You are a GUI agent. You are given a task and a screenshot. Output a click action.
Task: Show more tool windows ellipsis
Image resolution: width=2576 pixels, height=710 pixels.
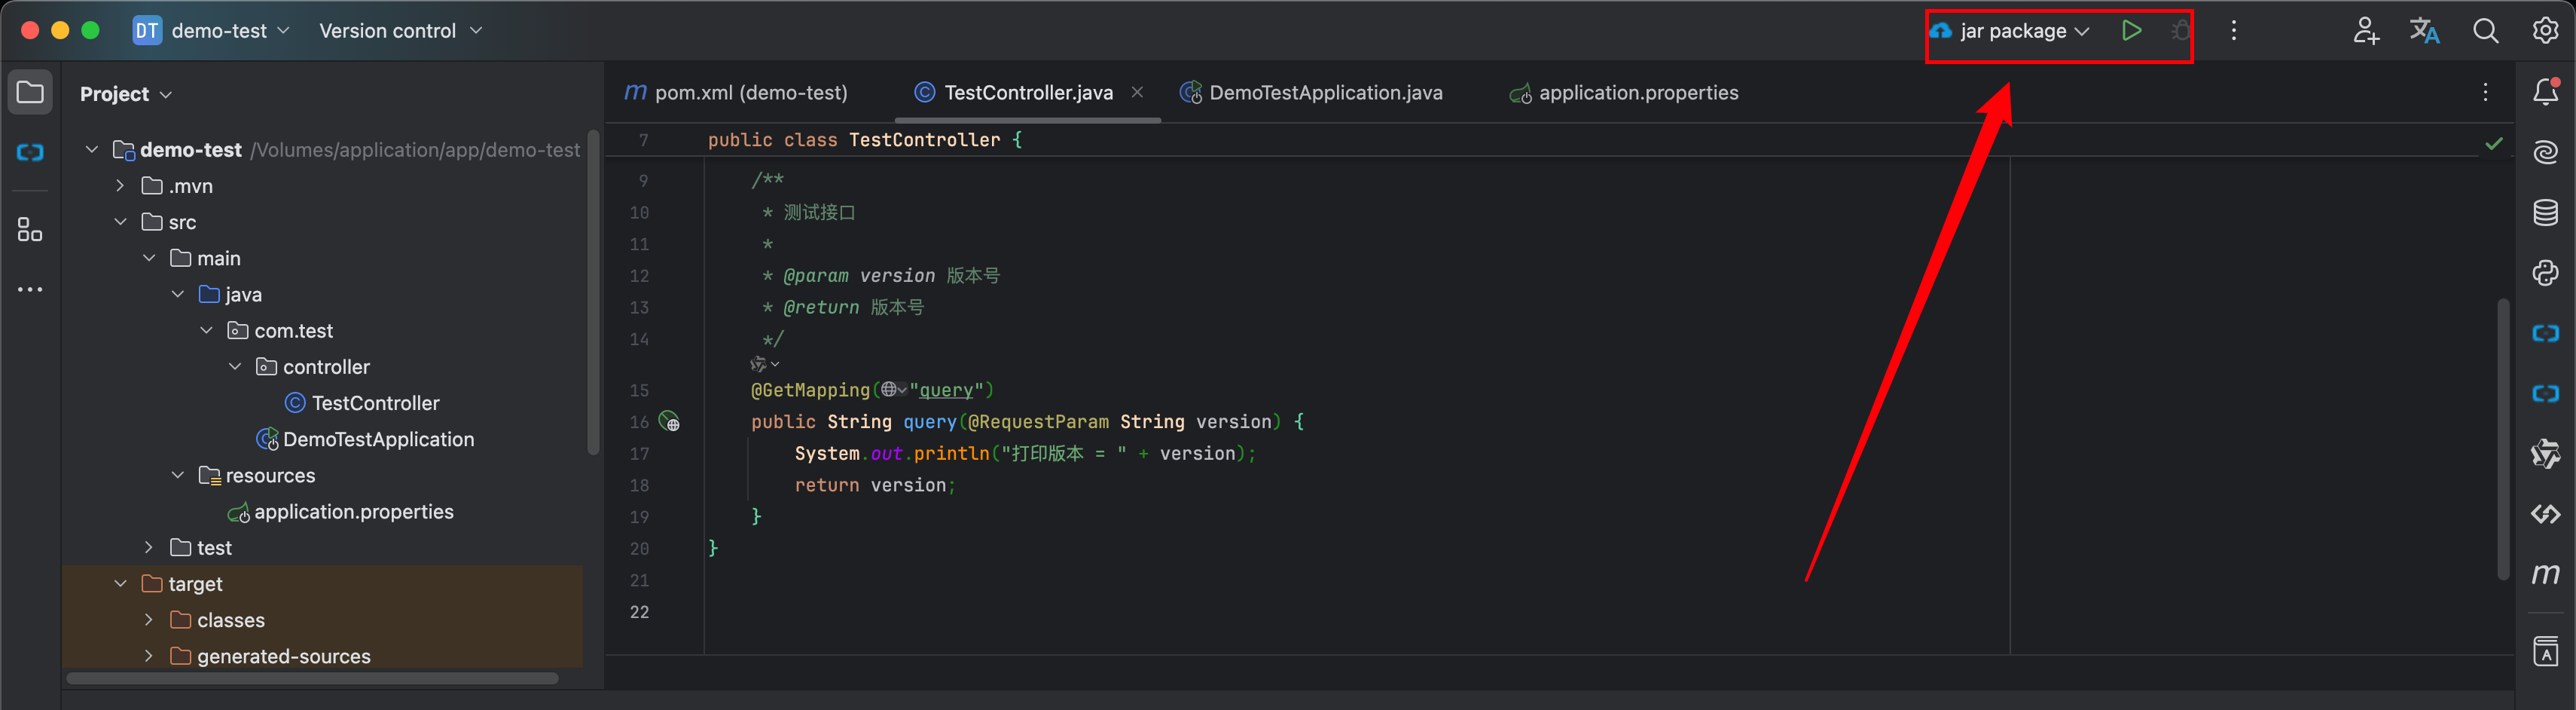click(30, 290)
